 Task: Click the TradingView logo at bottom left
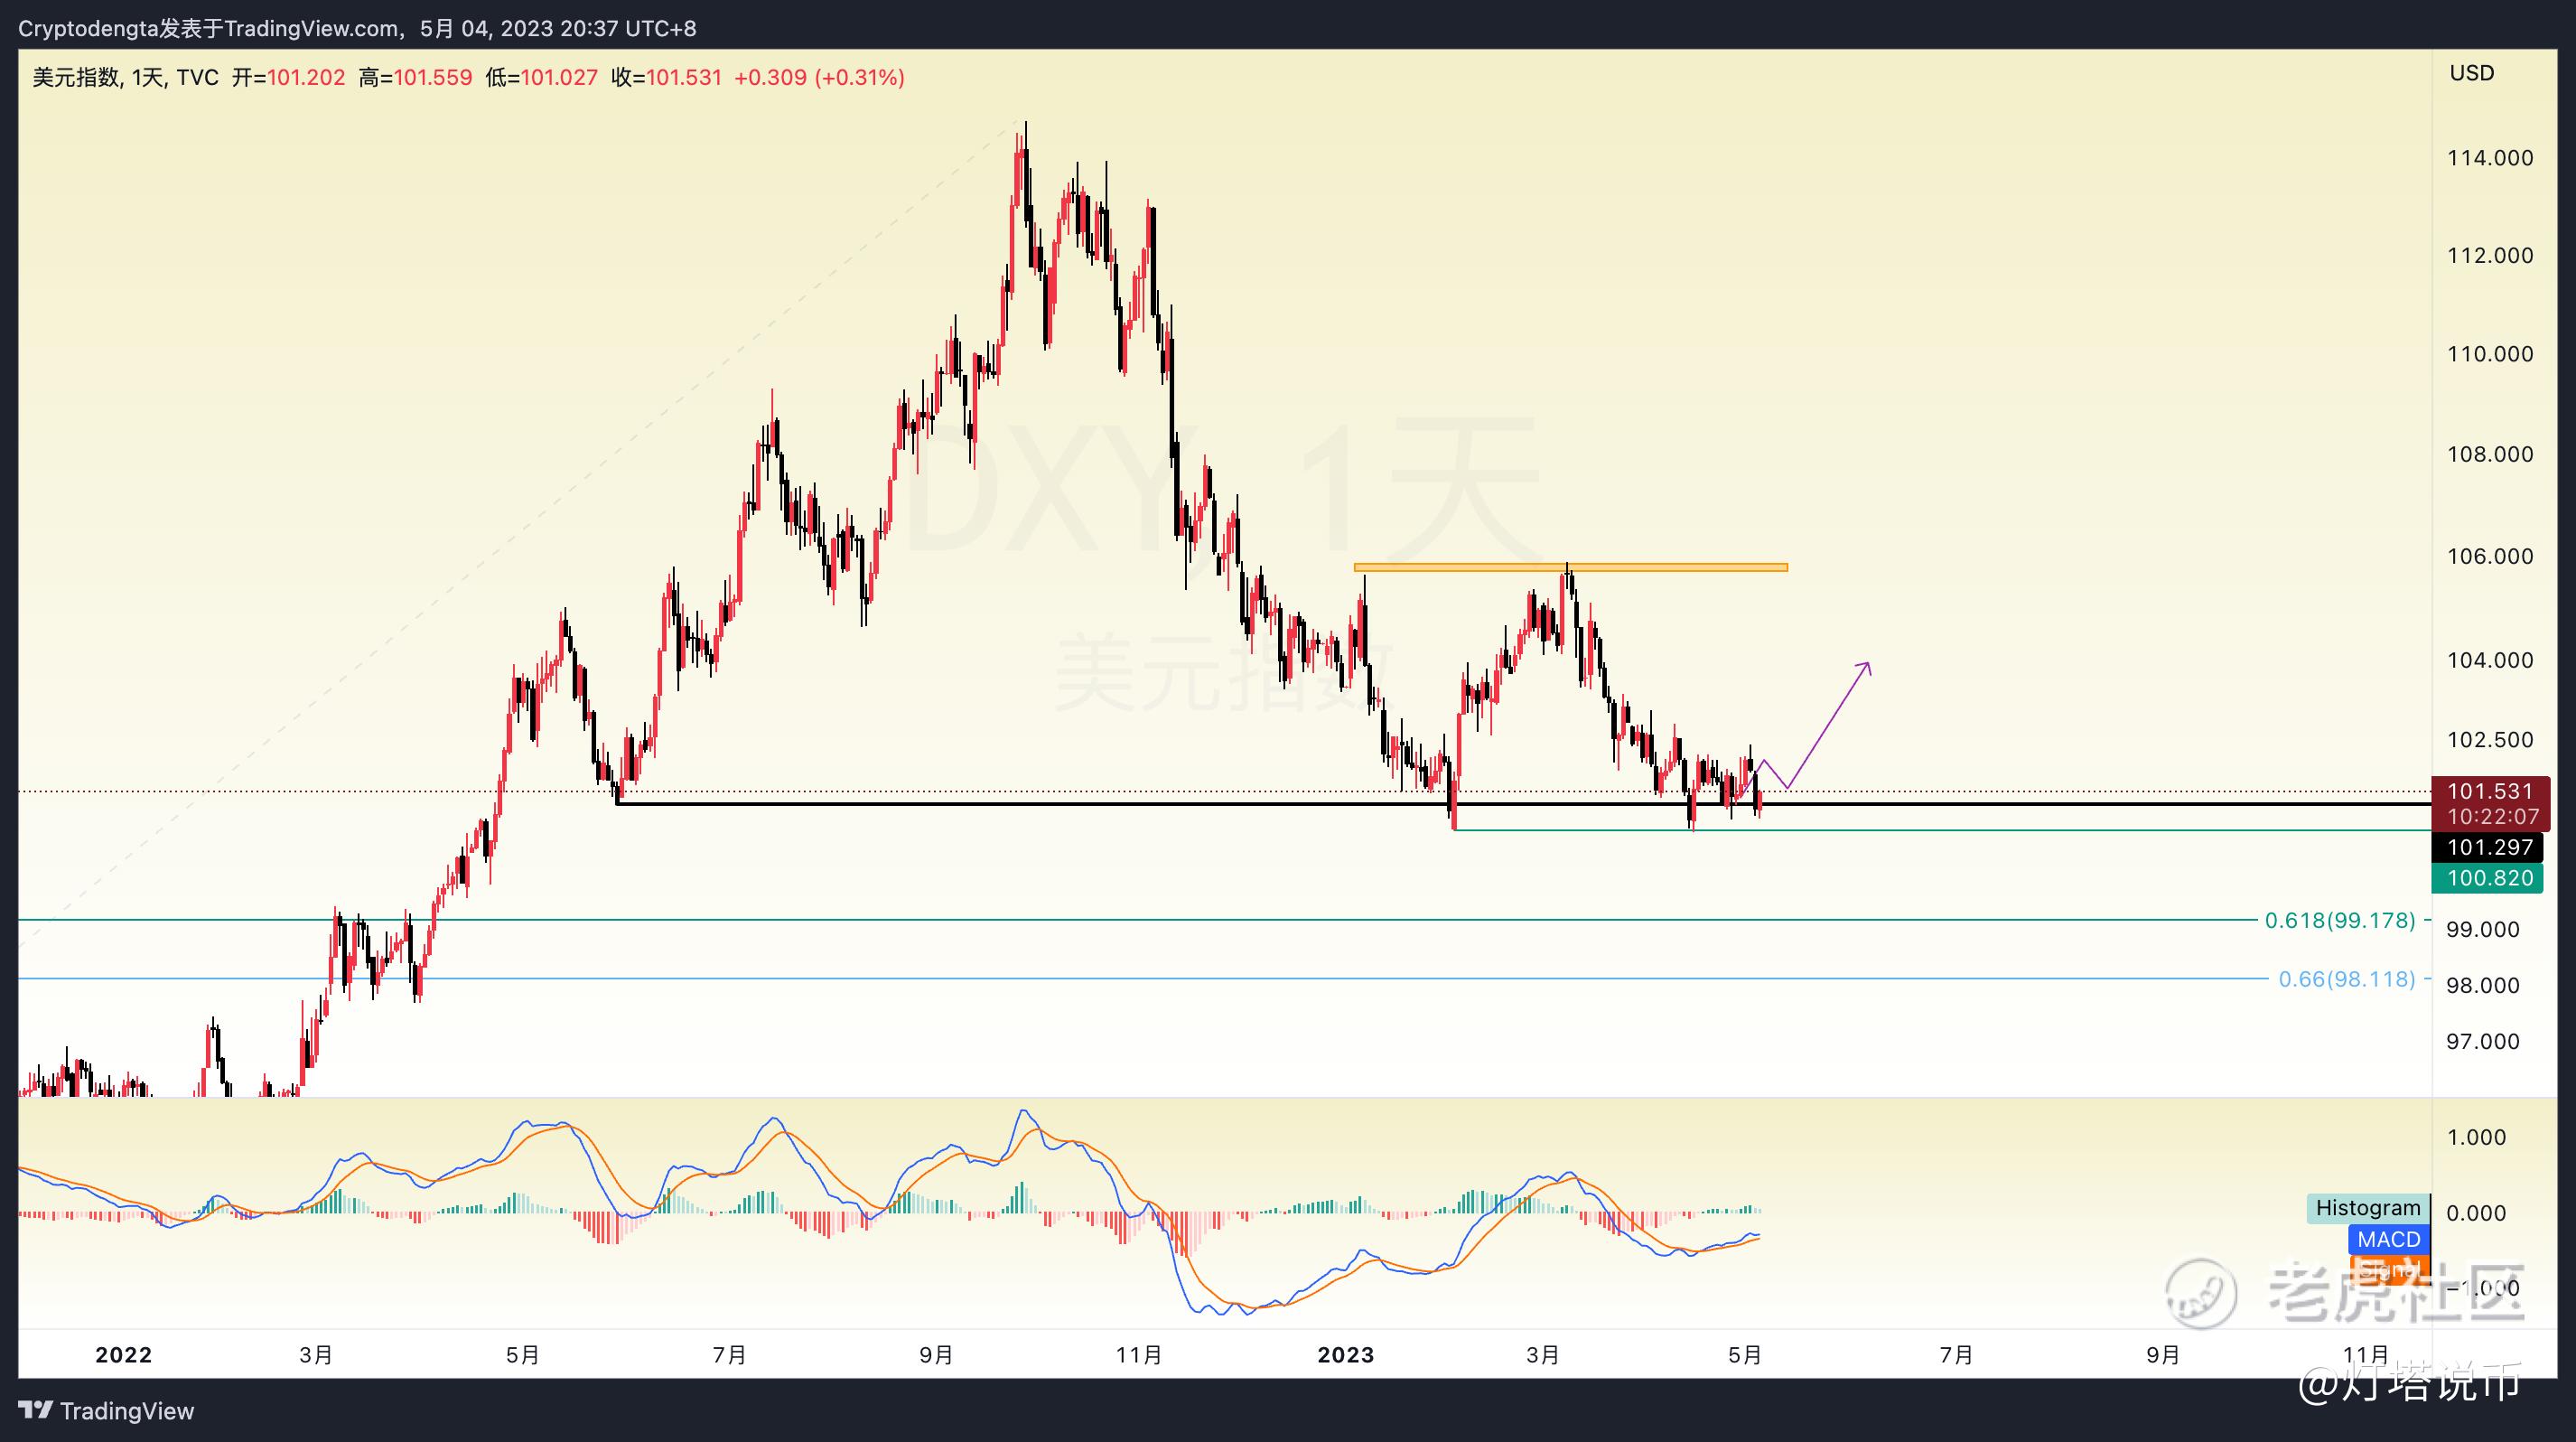[106, 1411]
